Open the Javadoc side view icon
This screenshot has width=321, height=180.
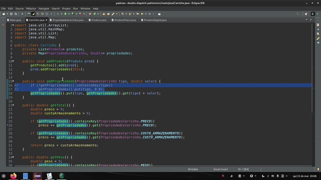point(318,29)
